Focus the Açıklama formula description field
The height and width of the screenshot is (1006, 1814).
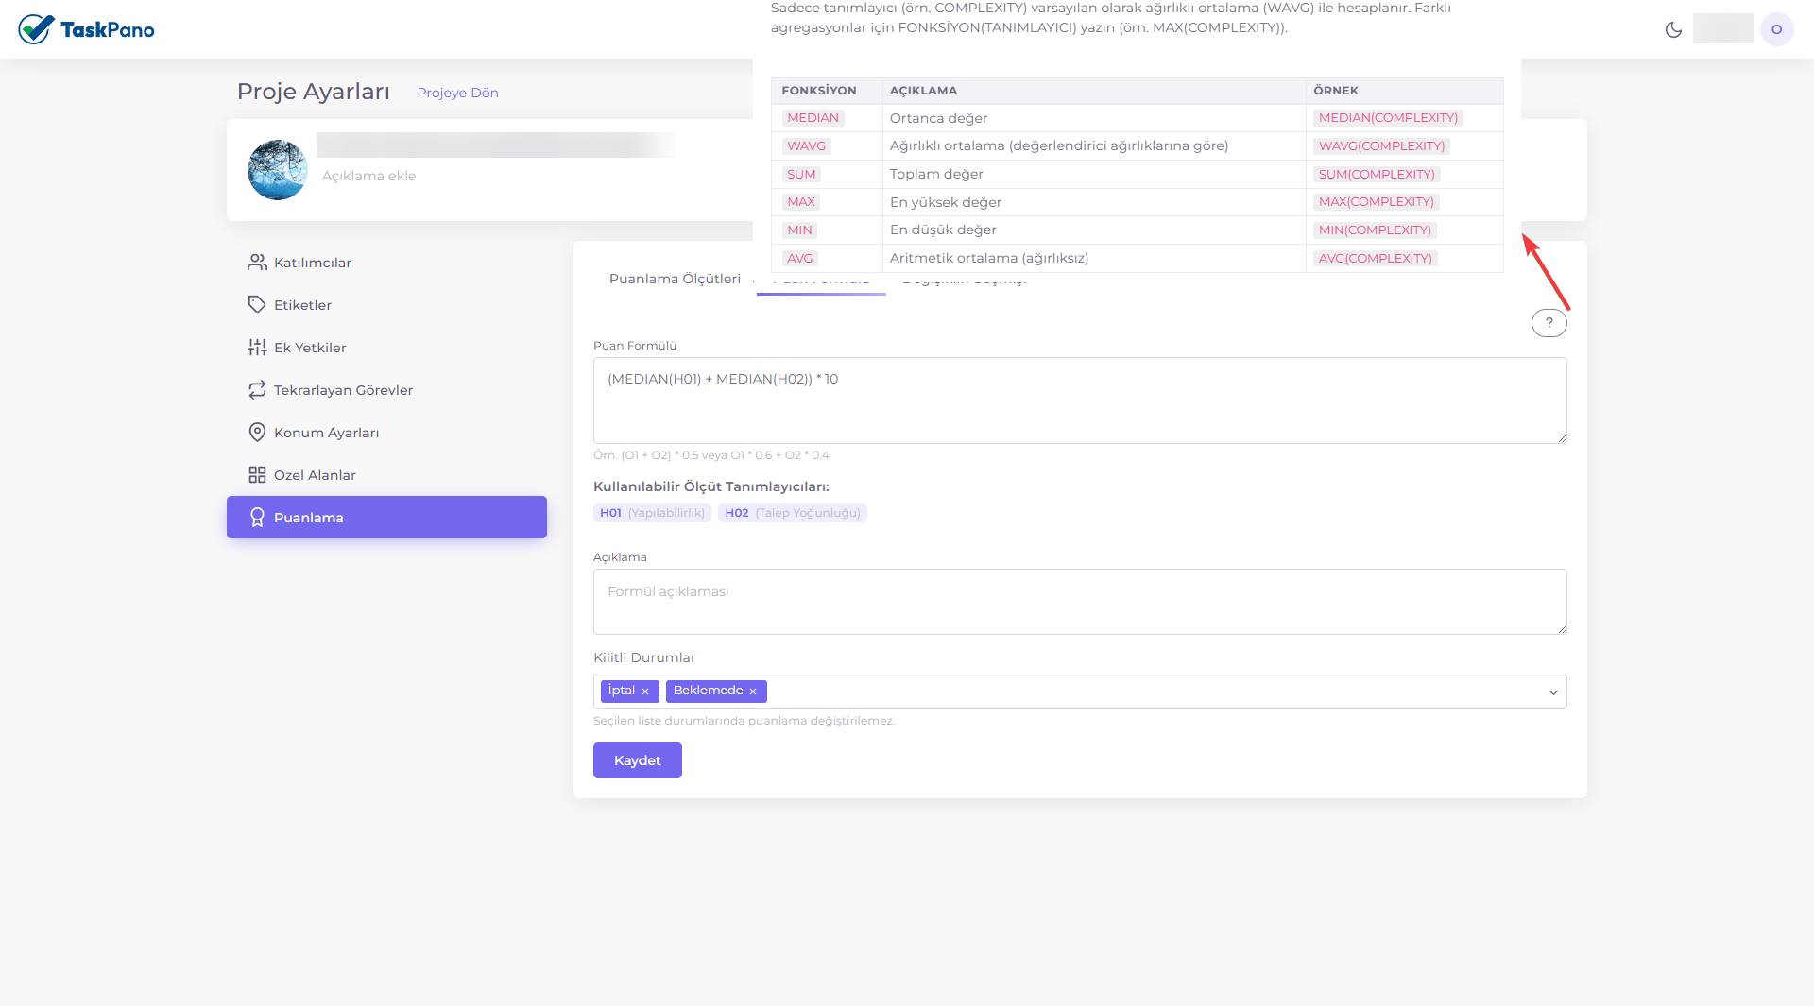pos(1079,602)
